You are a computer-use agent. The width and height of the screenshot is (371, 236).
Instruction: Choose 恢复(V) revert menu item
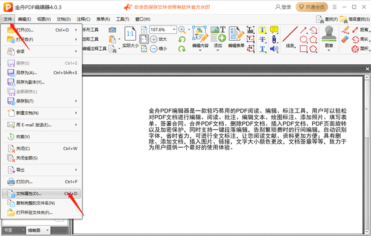41,137
